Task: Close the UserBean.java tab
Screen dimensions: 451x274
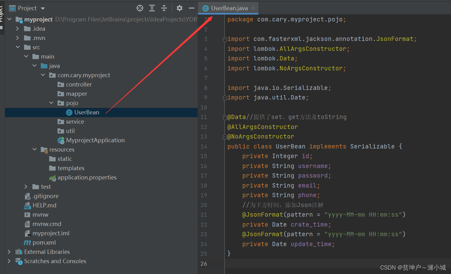Action: (253, 8)
